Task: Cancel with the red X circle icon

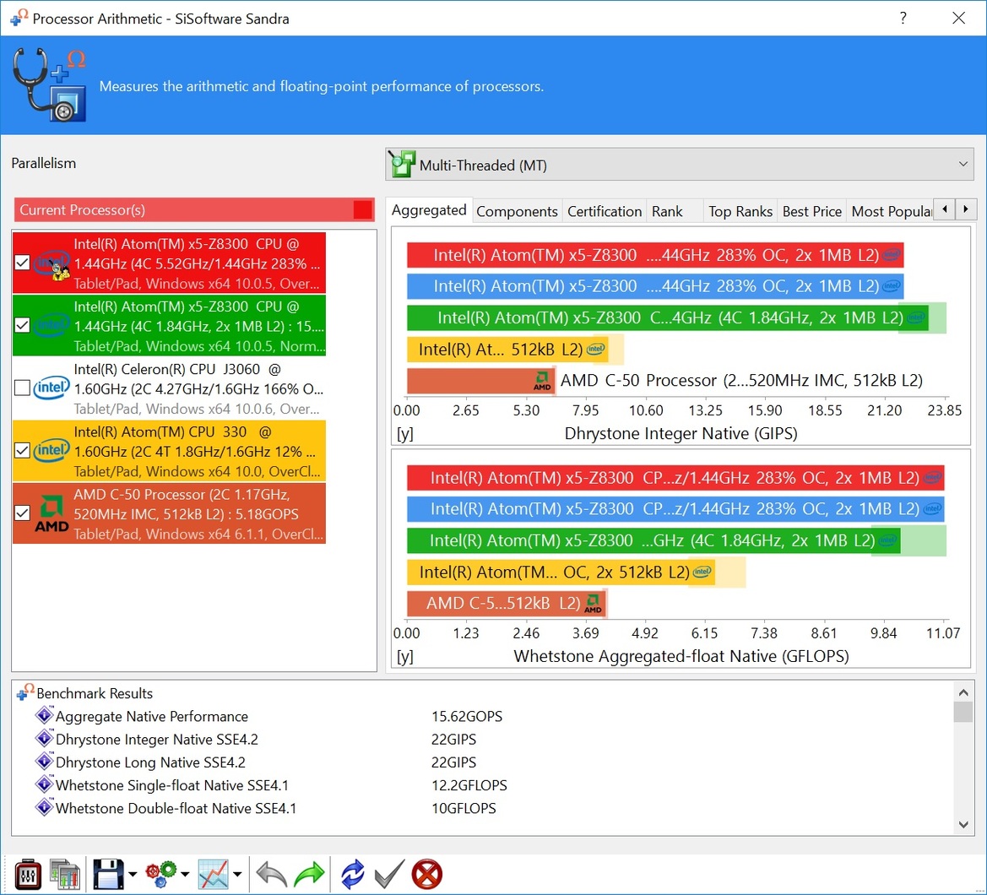Action: [x=426, y=874]
